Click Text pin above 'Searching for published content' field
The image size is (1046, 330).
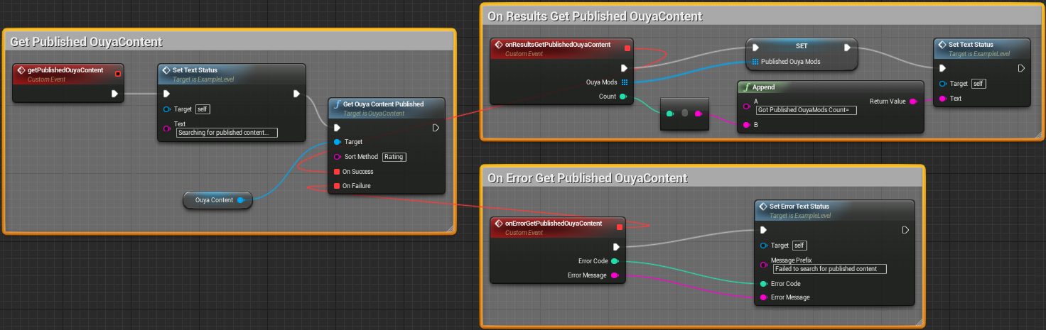[x=167, y=128]
